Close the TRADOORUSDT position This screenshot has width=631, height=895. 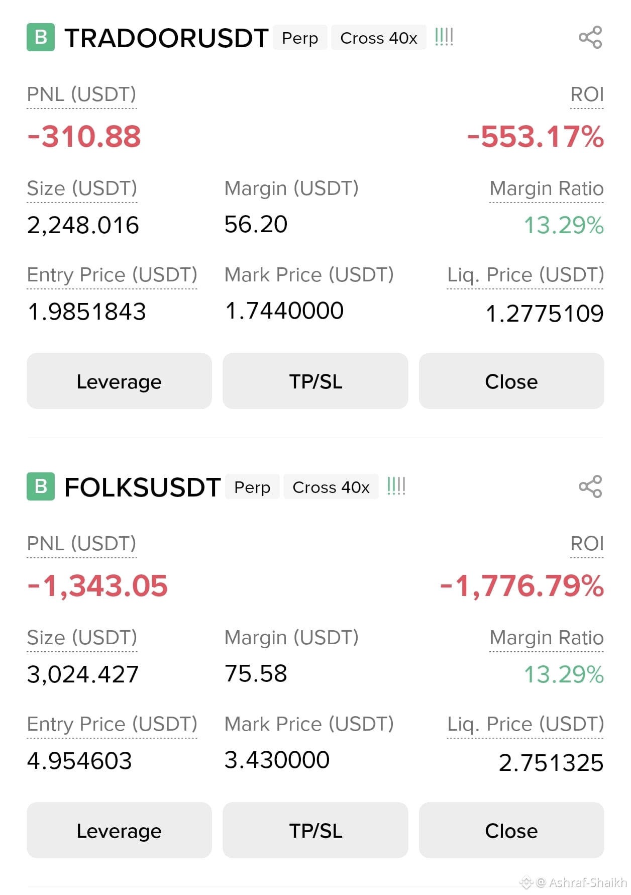(511, 381)
